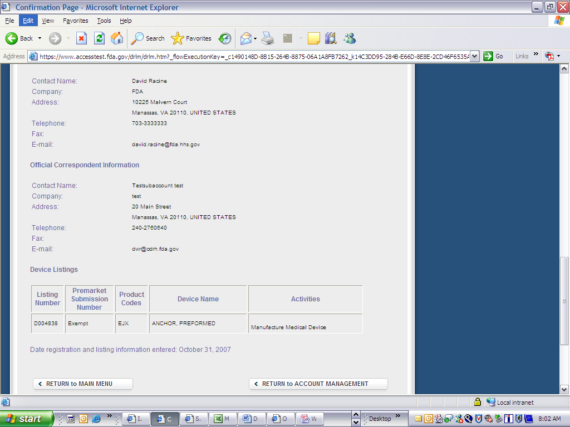This screenshot has height=427, width=570.
Task: Open the Windows start menu
Action: click(x=26, y=419)
